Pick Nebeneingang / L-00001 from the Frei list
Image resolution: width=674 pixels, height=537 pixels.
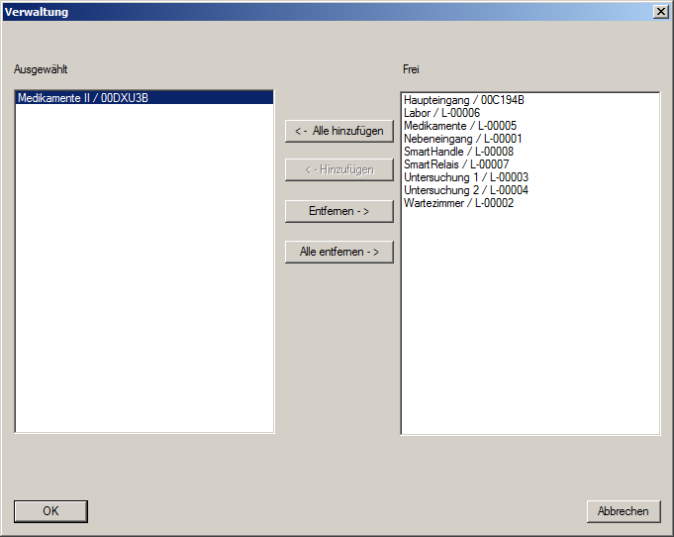462,139
